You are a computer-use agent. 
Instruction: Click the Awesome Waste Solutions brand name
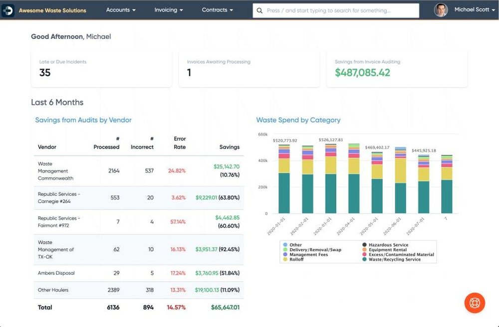(x=52, y=10)
